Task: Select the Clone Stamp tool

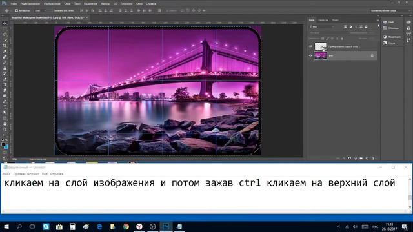Action: click(x=5, y=68)
